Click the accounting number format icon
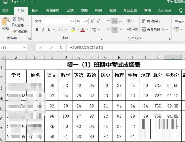The image size is (185, 142). click(176, 29)
